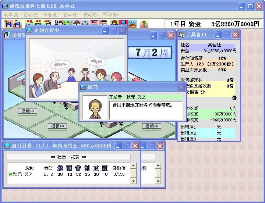The height and width of the screenshot is (203, 265).
Task: Click scroll down arrow in 自社社员 list
Action: tap(133, 181)
